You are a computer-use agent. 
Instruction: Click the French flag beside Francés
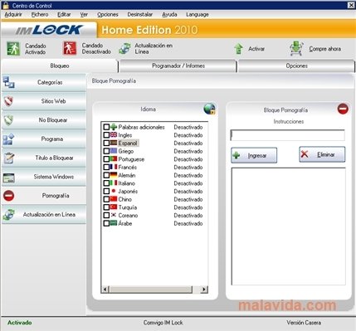pyautogui.click(x=114, y=167)
